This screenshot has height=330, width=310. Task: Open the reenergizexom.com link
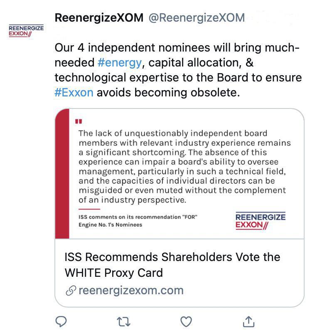(130, 291)
